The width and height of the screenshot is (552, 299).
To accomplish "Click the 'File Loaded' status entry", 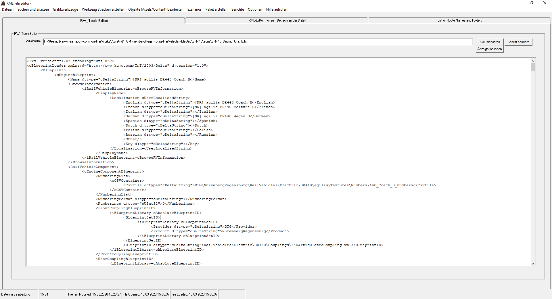I will [194, 294].
